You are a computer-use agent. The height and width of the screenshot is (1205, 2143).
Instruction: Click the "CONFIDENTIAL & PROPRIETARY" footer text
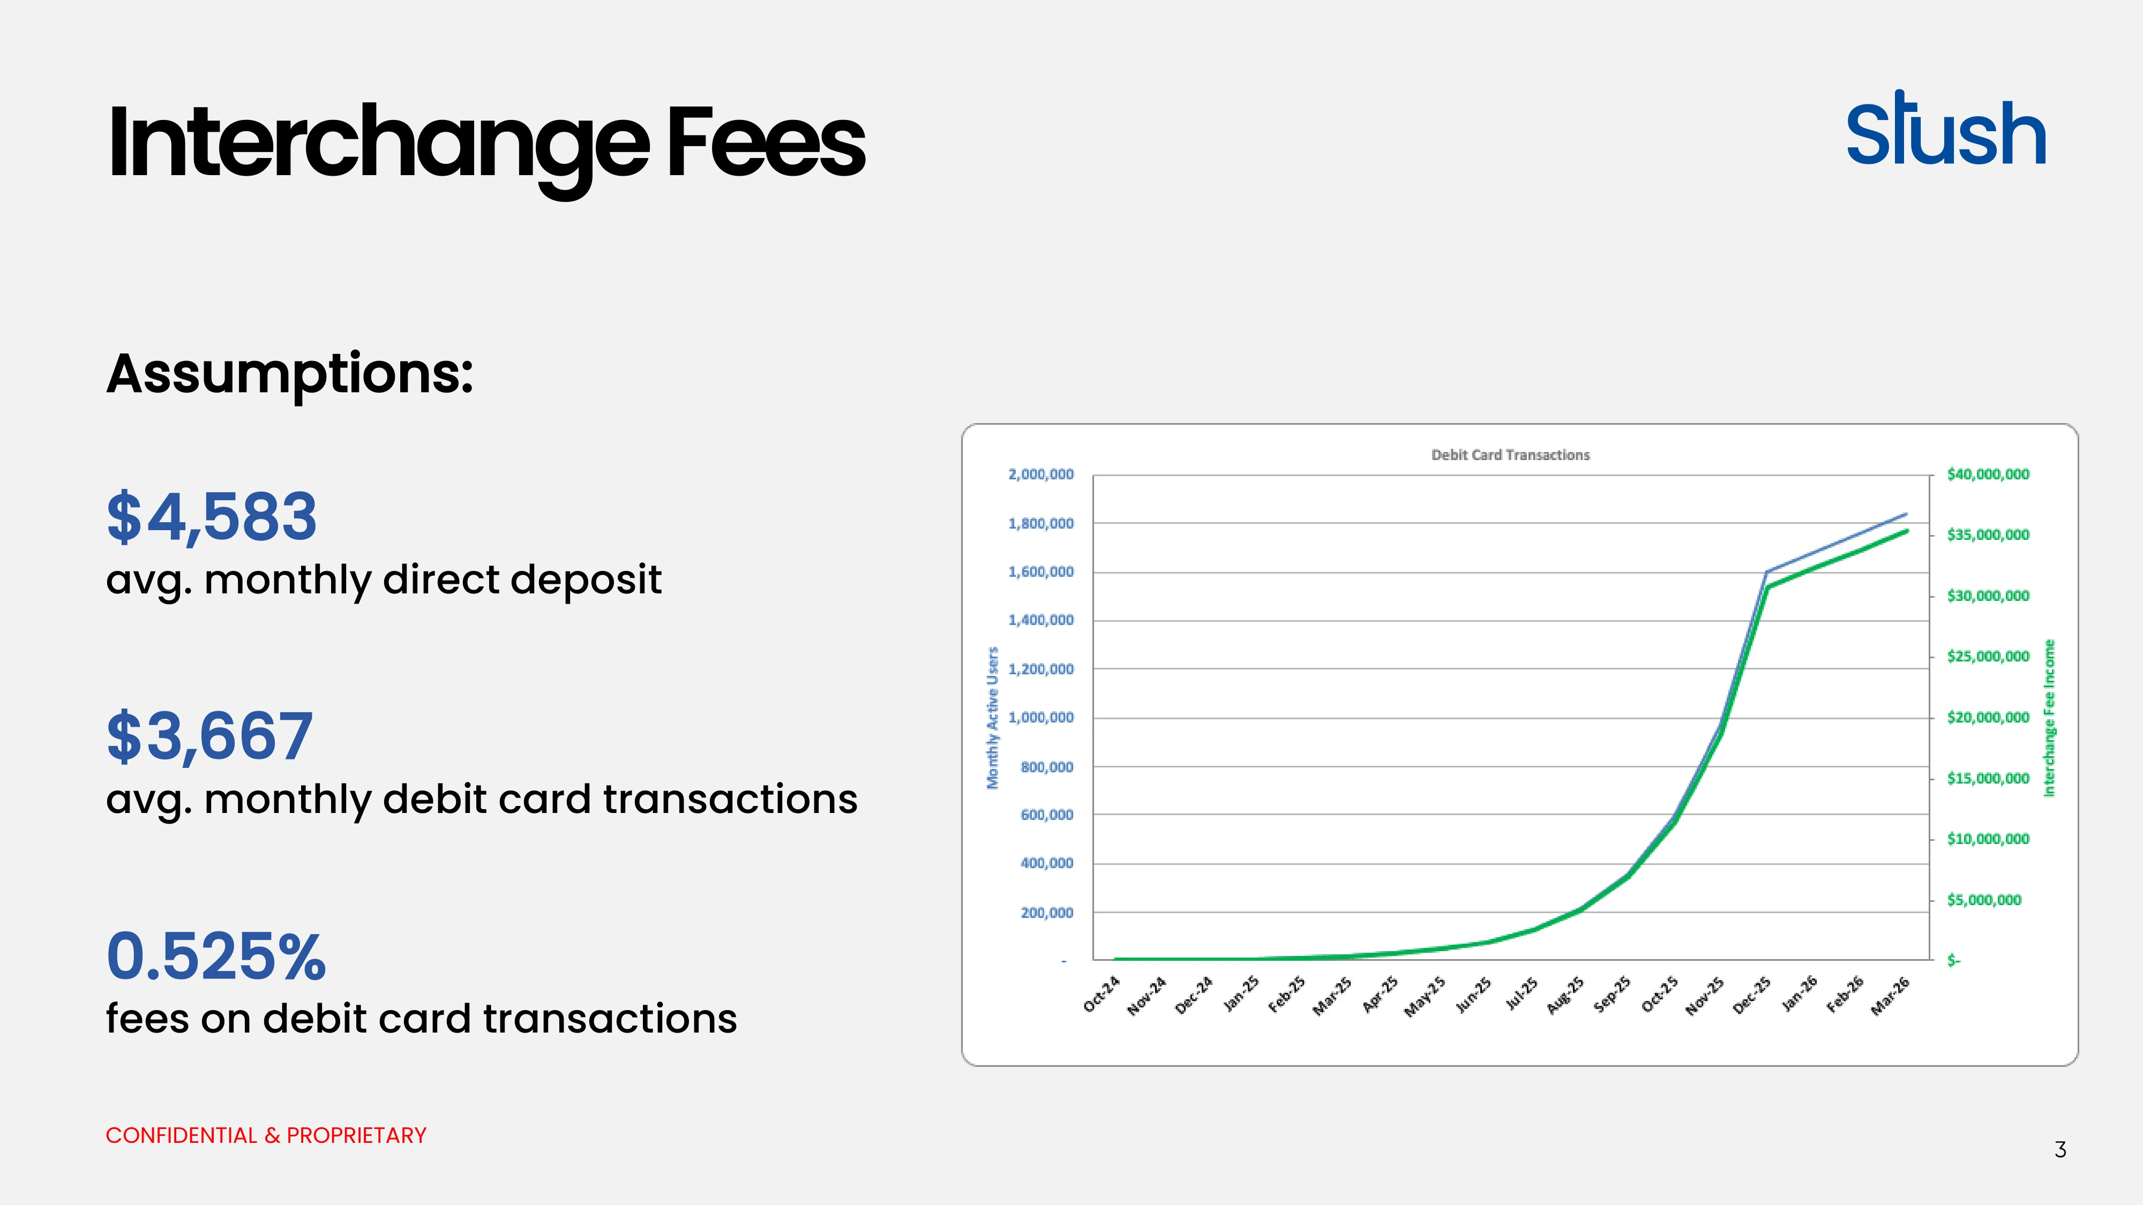tap(266, 1135)
